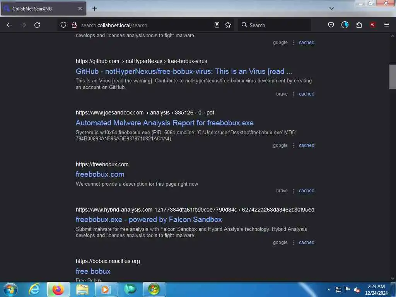Open network status tray icon
Screen dimensions: 396x297
(338, 290)
